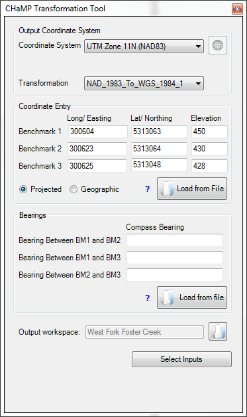
Task: Open bearings help question mark
Action: point(148,297)
